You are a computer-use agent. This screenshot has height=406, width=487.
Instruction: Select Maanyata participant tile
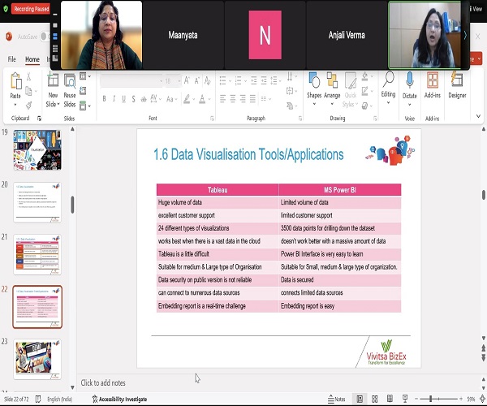tap(183, 35)
